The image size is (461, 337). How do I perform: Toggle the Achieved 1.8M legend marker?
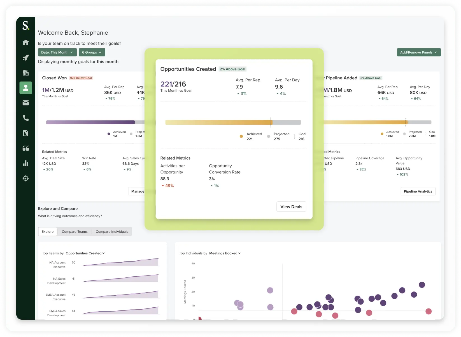(382, 134)
